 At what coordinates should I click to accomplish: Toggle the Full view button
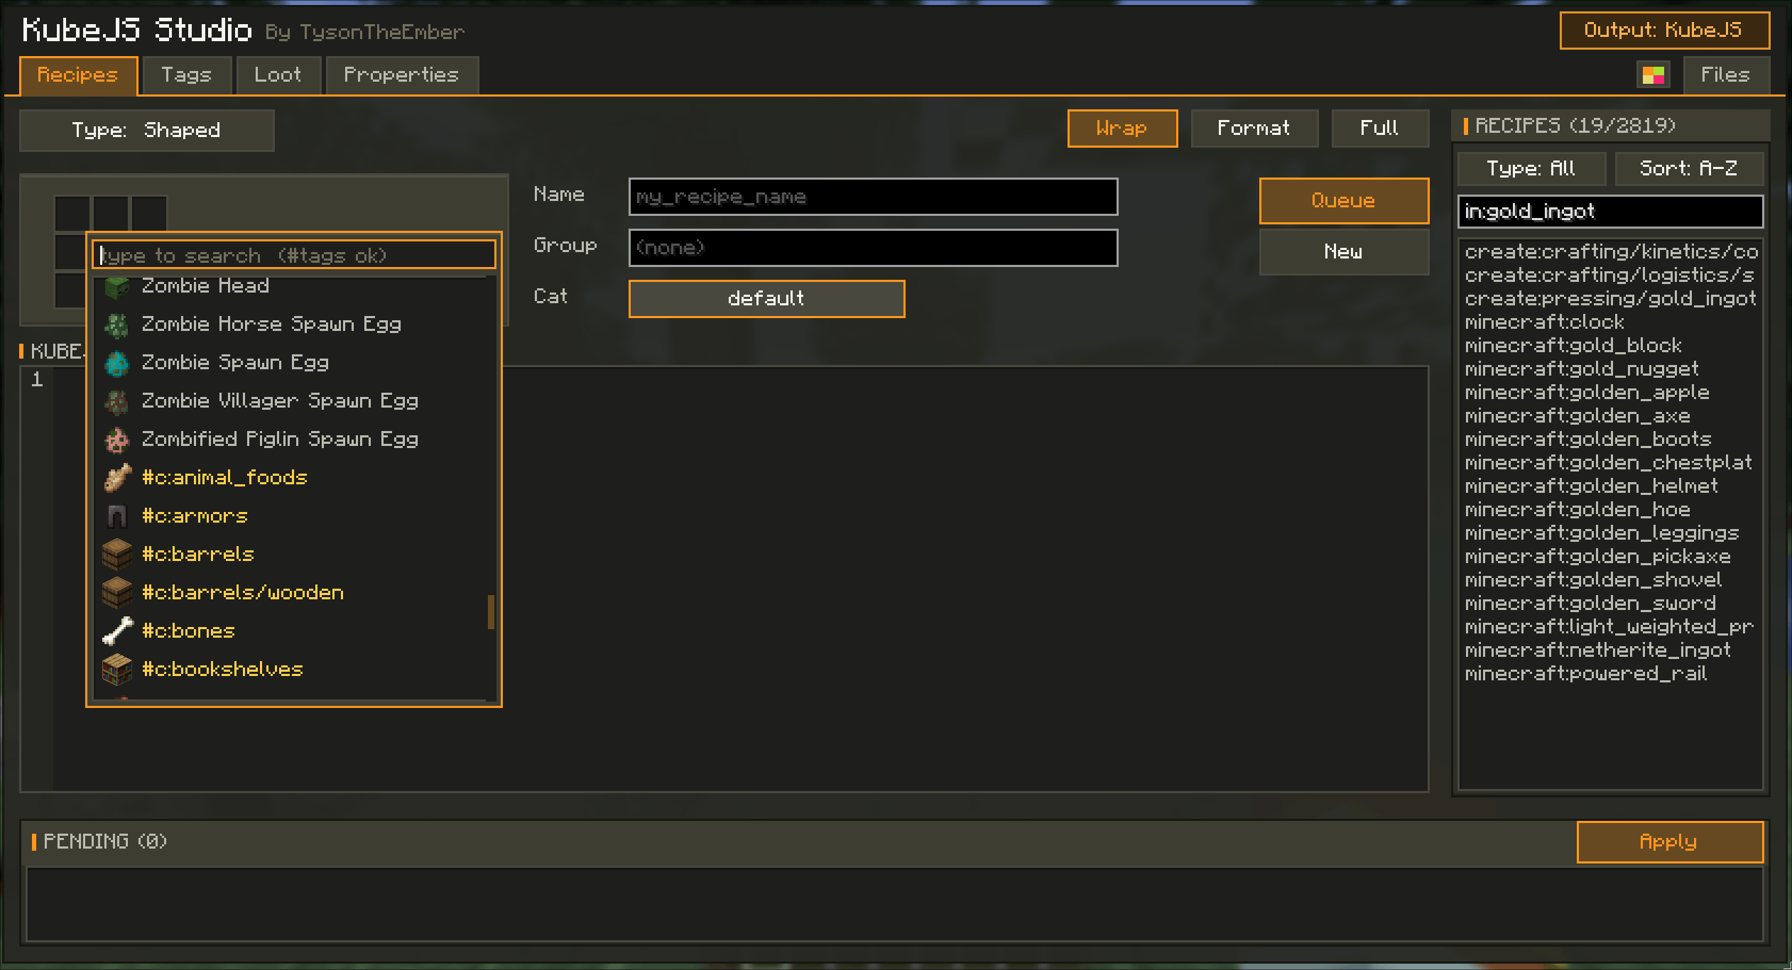[x=1379, y=129]
